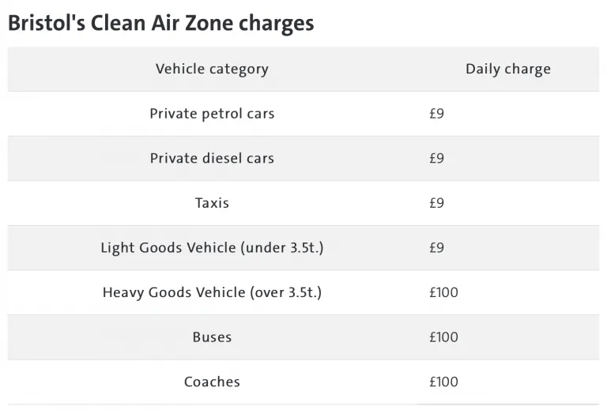
Task: Select the Daily charge column header
Action: [507, 69]
